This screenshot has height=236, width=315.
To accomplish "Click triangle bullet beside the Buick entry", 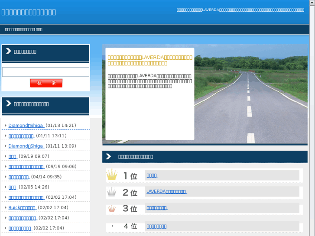I will click(6, 207).
